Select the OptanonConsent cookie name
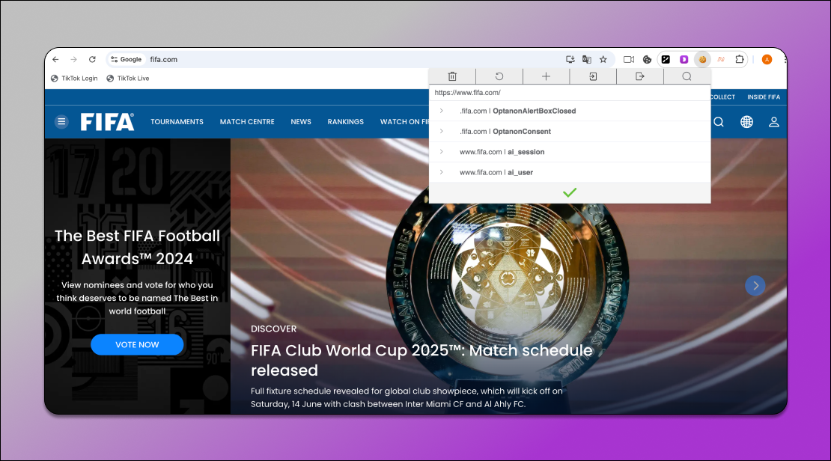Viewport: 831px width, 461px height. pos(522,132)
